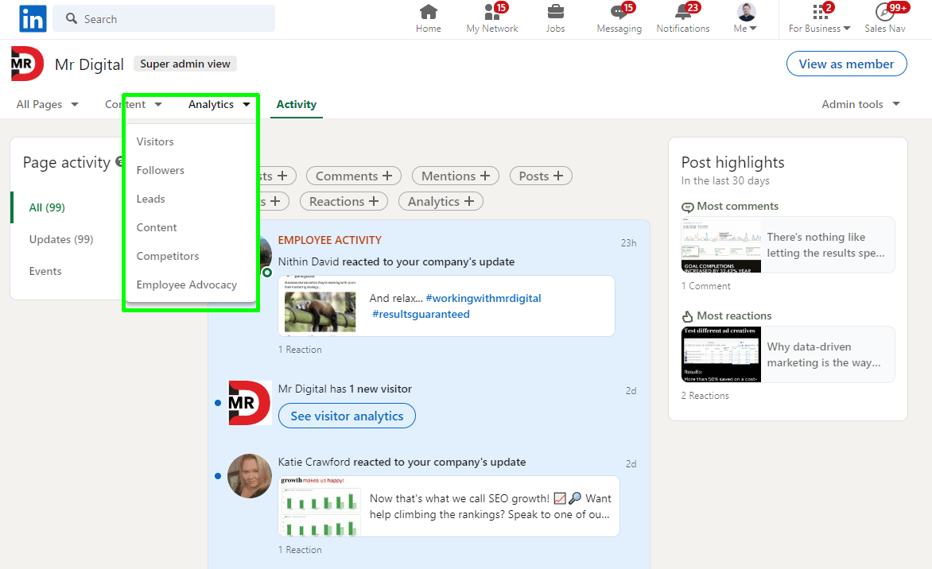Open See visitor analytics

(x=347, y=415)
